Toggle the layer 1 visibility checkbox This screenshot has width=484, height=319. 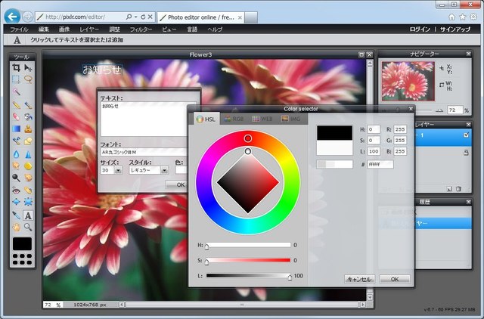[467, 135]
